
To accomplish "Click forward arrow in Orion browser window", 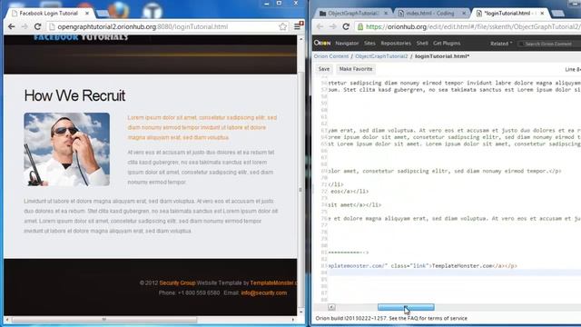I will 333,26.
